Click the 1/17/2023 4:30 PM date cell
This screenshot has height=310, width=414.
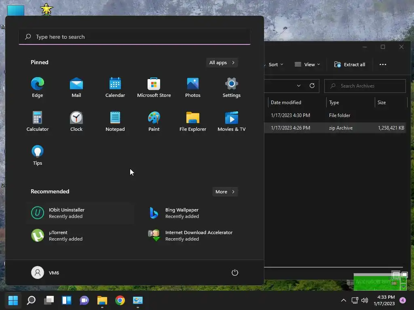coord(290,115)
